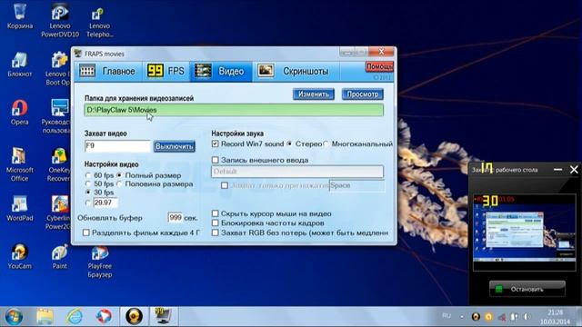Open WordPad desktop icon
Image resolution: width=582 pixels, height=327 pixels.
pos(20,208)
